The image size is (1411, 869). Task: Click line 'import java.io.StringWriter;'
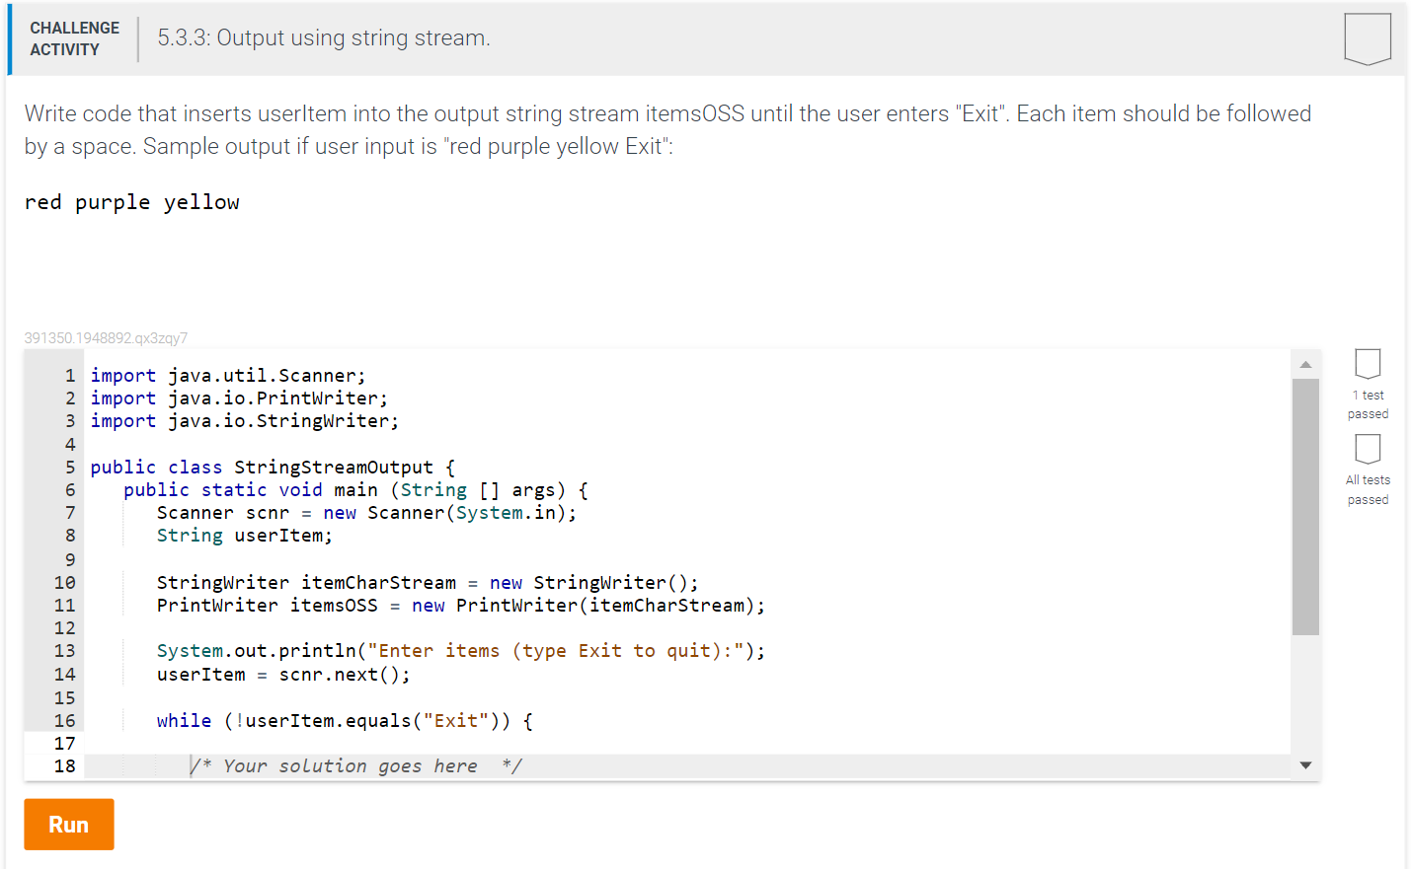(x=245, y=421)
